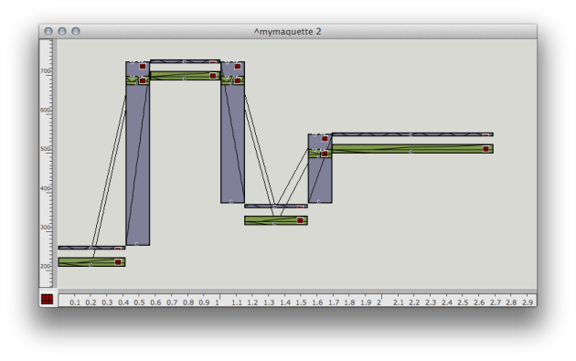
Task: Click the red grid icon at bottom-left corner
Action: point(47,299)
